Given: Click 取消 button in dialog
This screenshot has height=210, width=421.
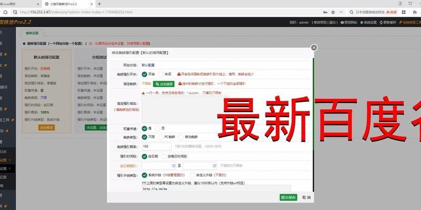Looking at the screenshot, I should (306, 197).
